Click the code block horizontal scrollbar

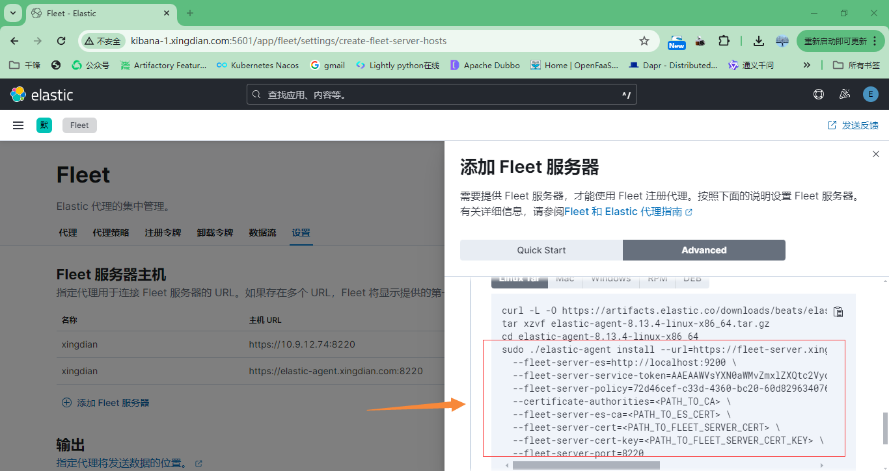(x=586, y=465)
